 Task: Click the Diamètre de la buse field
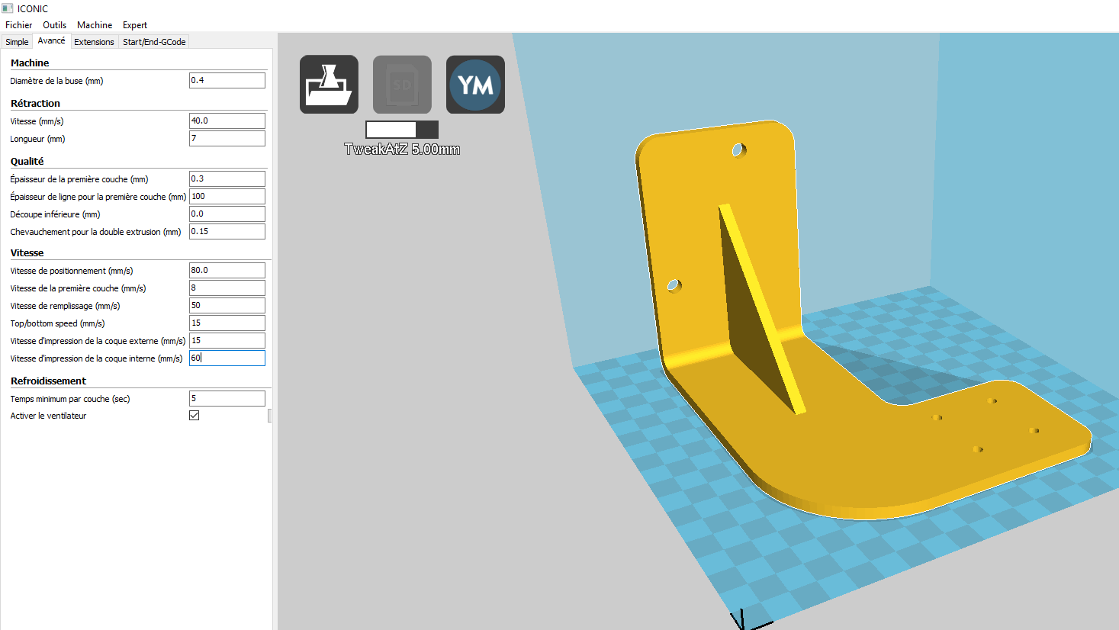(x=227, y=80)
